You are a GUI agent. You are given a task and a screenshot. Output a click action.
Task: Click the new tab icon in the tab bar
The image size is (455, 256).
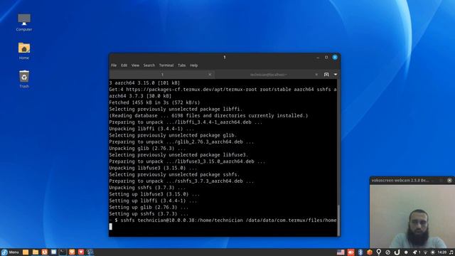326,75
